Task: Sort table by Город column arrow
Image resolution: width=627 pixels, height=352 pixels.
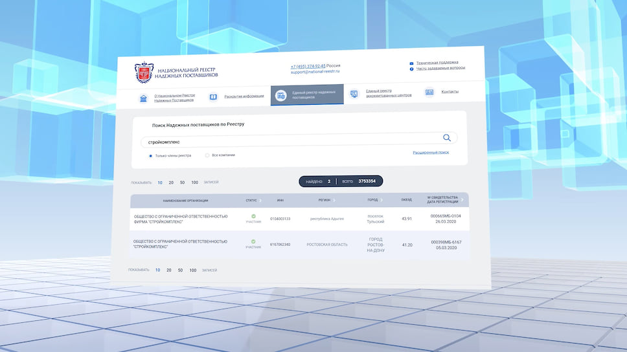Action: tap(382, 200)
